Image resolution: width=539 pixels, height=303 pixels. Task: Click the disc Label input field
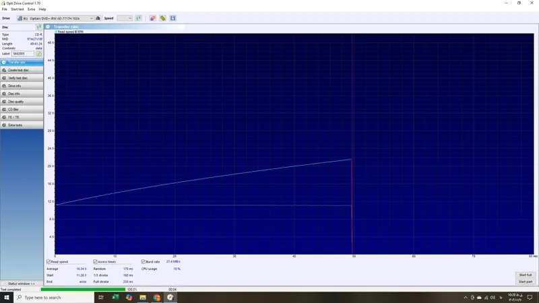(x=22, y=53)
